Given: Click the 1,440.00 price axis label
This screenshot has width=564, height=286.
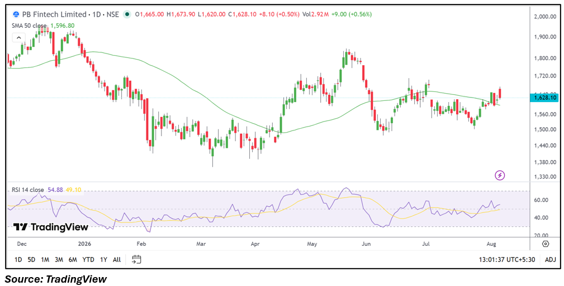Looking at the screenshot, I should click(546, 146).
